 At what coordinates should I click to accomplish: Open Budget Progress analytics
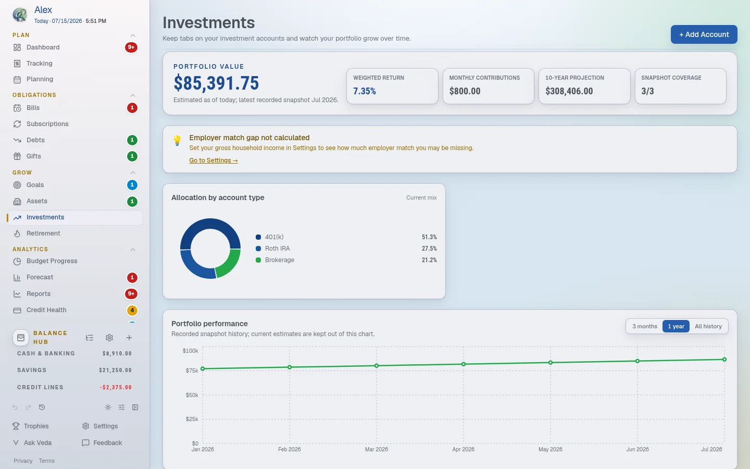click(x=74, y=261)
